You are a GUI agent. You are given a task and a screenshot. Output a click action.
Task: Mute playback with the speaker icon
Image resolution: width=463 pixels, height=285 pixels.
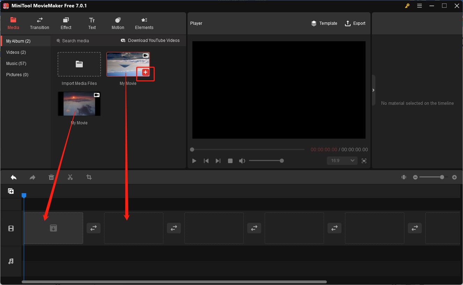[242, 161]
